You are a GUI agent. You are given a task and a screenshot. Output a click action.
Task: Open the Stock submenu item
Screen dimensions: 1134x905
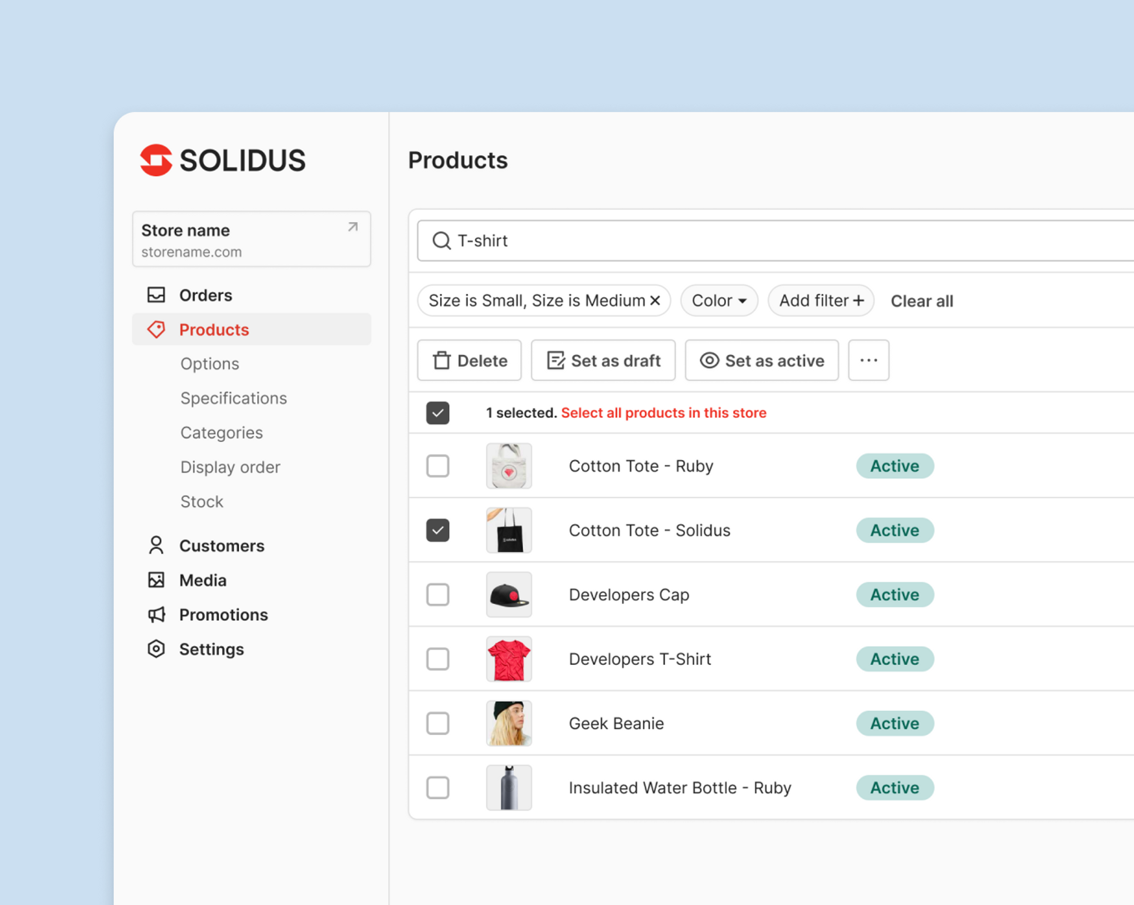(202, 502)
